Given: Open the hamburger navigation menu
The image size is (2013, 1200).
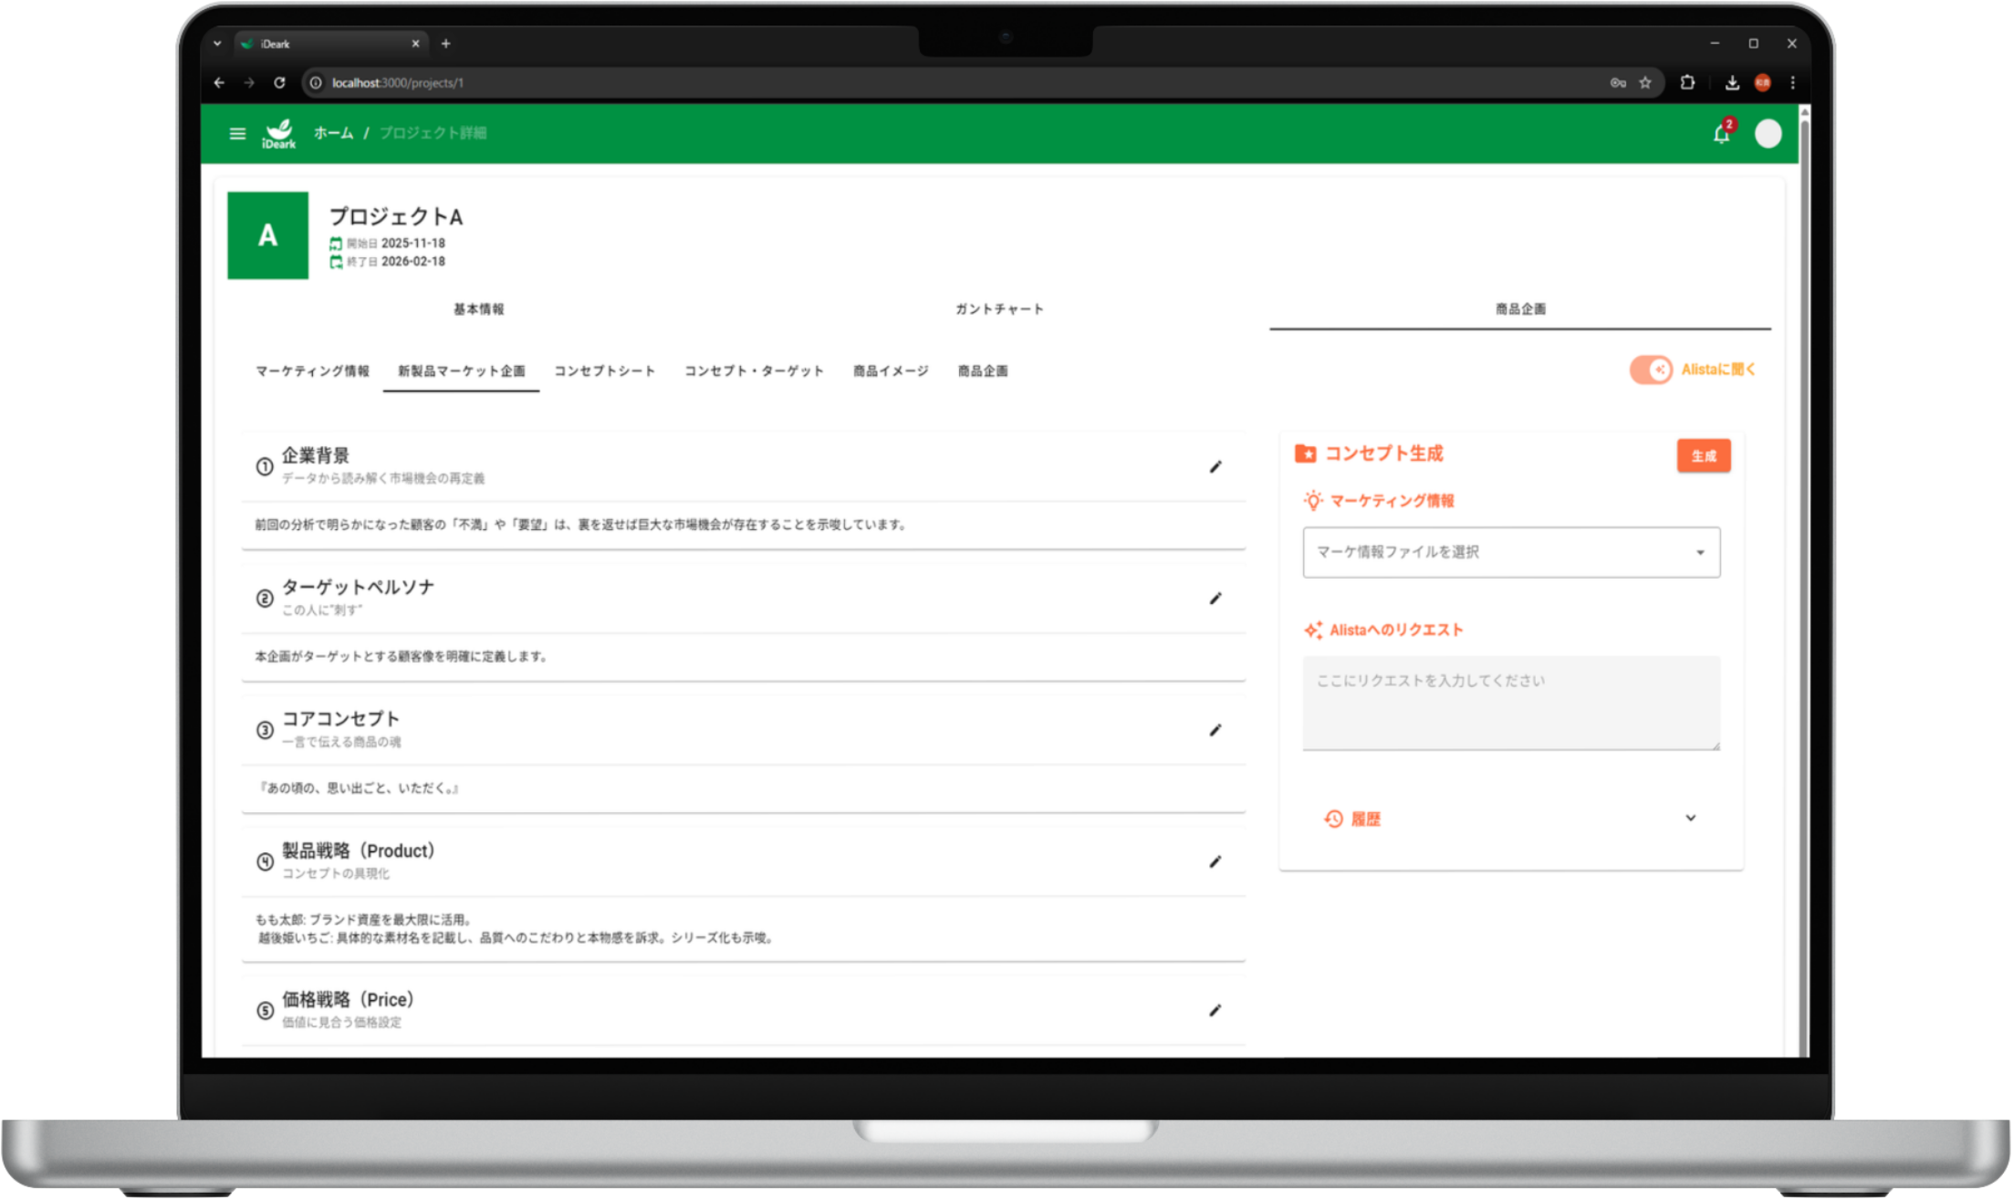Looking at the screenshot, I should [237, 134].
